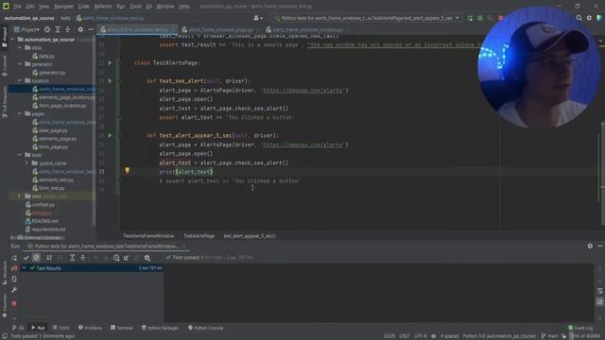
Task: Open test runner settings gear
Action: click(x=147, y=258)
